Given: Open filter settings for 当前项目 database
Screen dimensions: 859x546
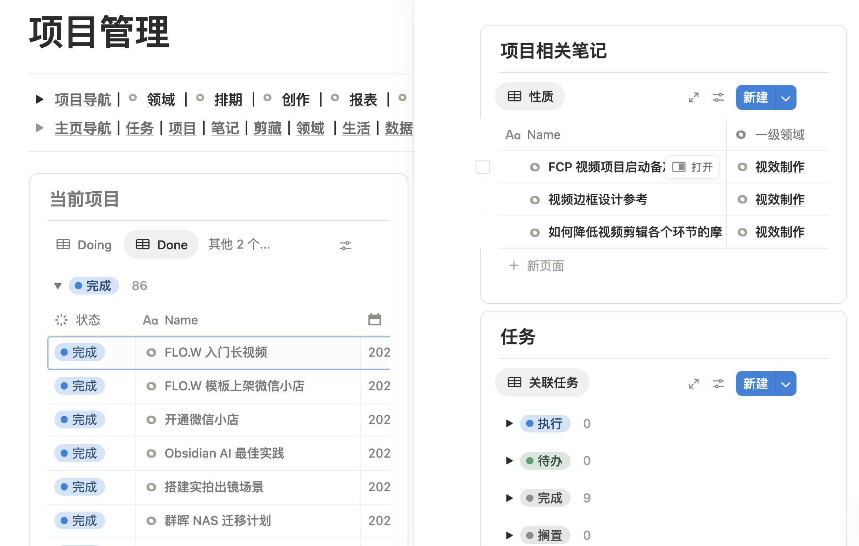Looking at the screenshot, I should point(345,245).
